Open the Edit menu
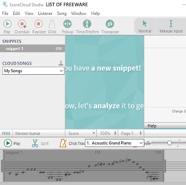This screenshot has height=185, width=186. [17, 13]
